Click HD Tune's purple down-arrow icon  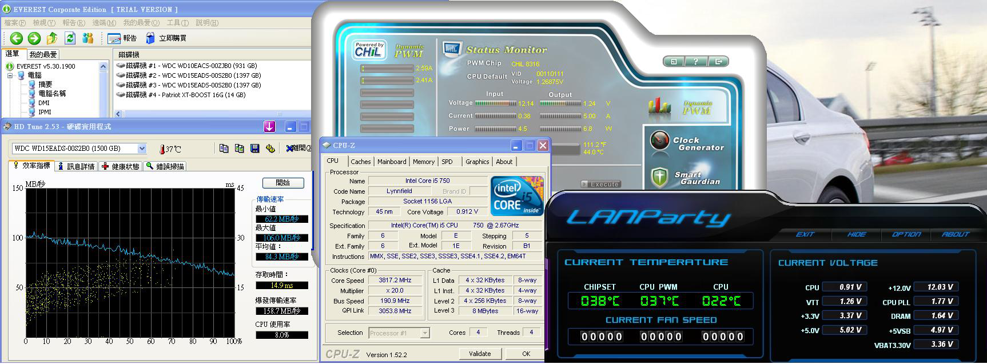coord(269,127)
